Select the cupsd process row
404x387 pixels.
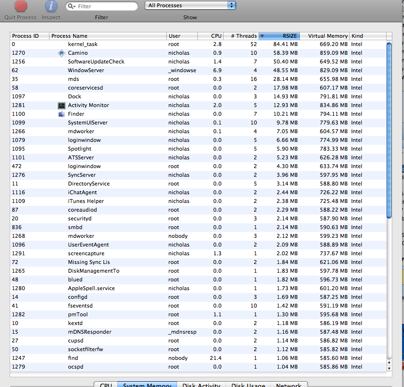(198, 341)
